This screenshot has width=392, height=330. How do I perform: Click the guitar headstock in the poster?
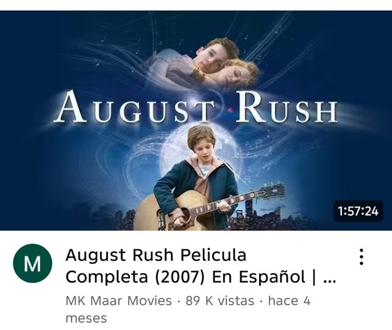(x=271, y=191)
